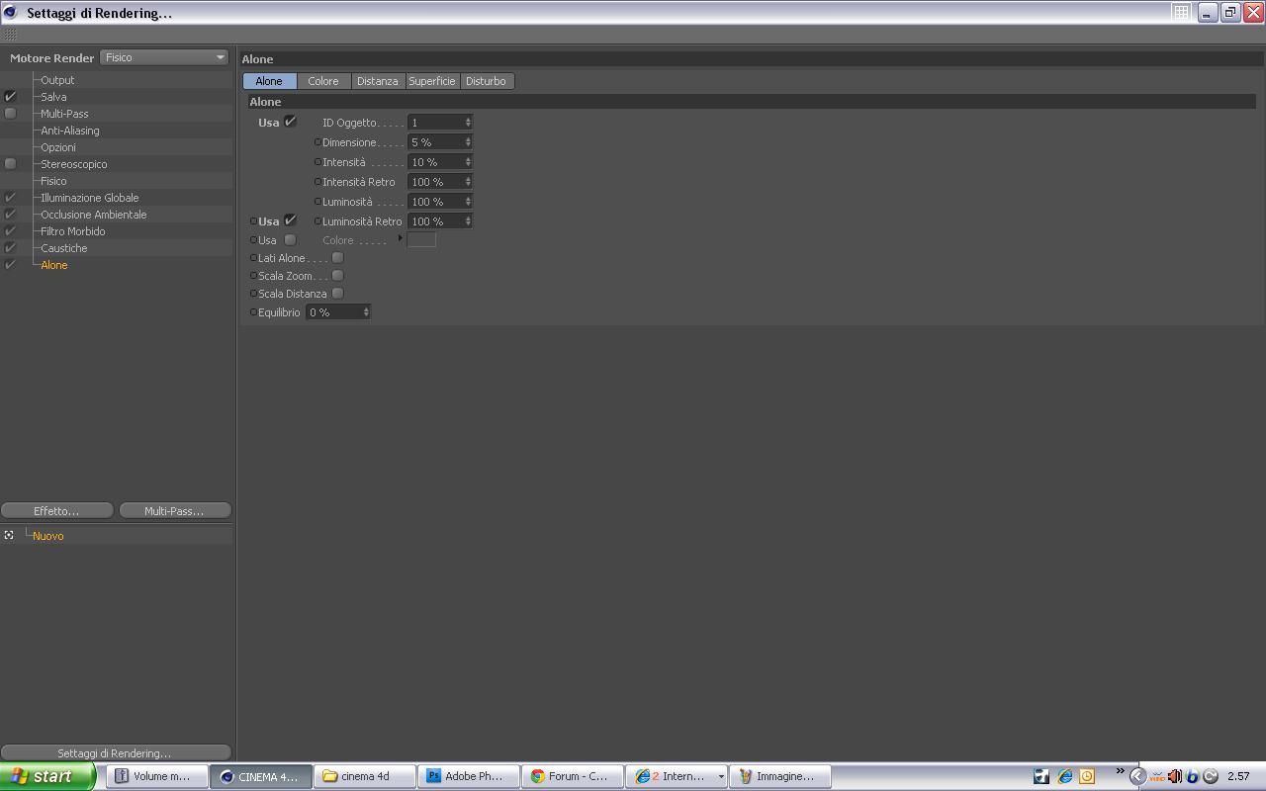Click the Effetto... button

[x=56, y=511]
